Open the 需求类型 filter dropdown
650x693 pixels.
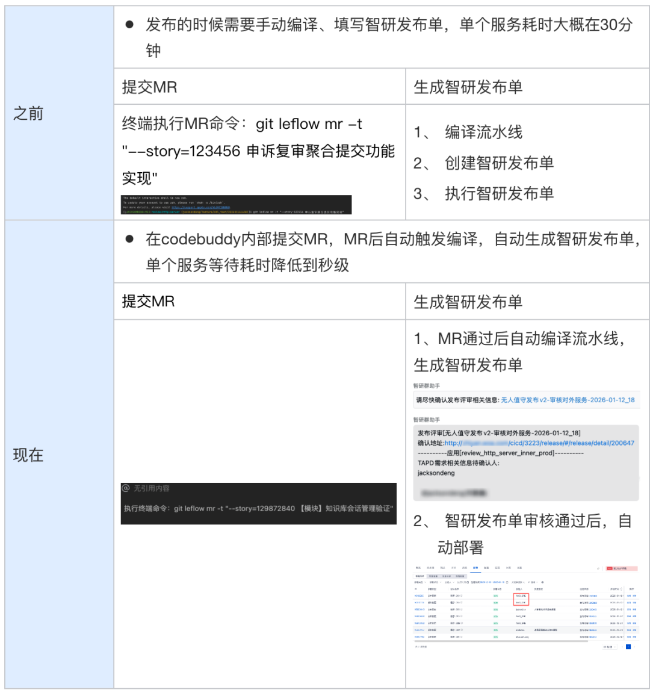(x=419, y=582)
